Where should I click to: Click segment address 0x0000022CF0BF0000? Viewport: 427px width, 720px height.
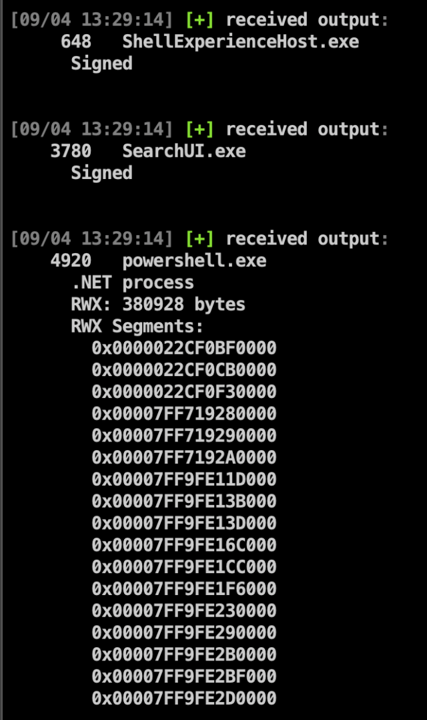(x=184, y=348)
